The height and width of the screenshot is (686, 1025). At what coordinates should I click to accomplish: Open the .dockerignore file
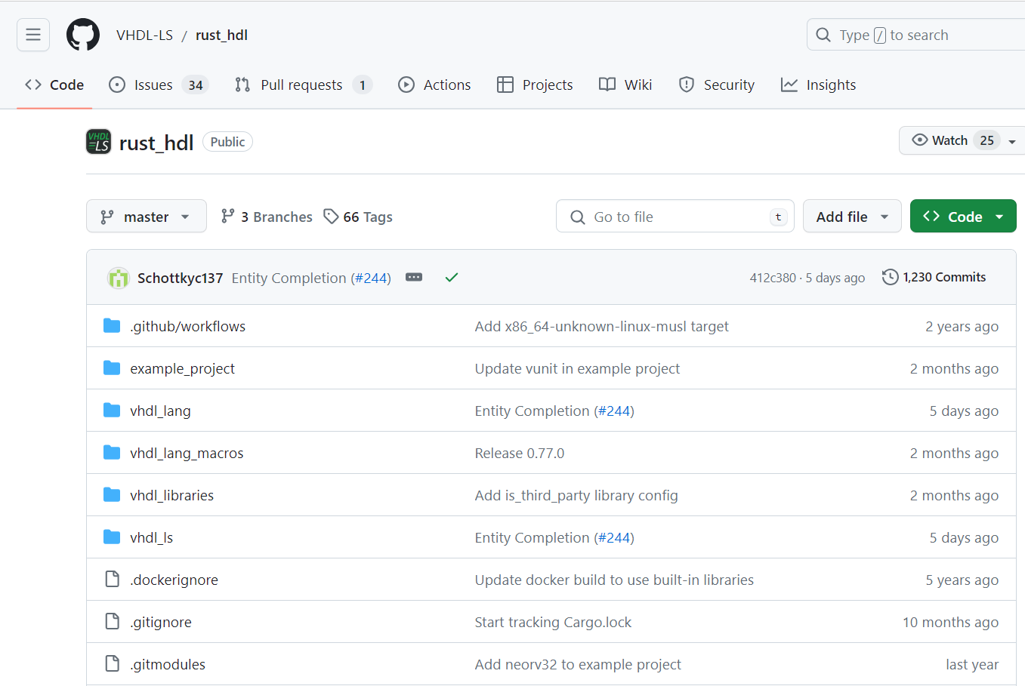(x=174, y=580)
